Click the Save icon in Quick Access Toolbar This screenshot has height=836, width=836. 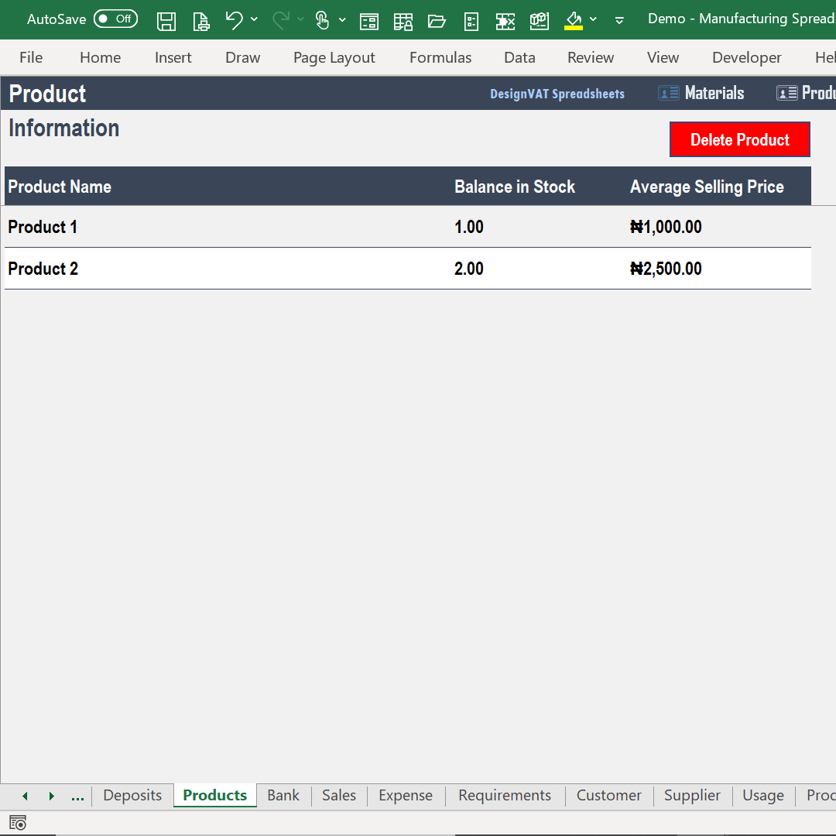point(166,20)
